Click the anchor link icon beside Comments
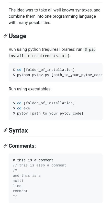 (x=5, y=146)
